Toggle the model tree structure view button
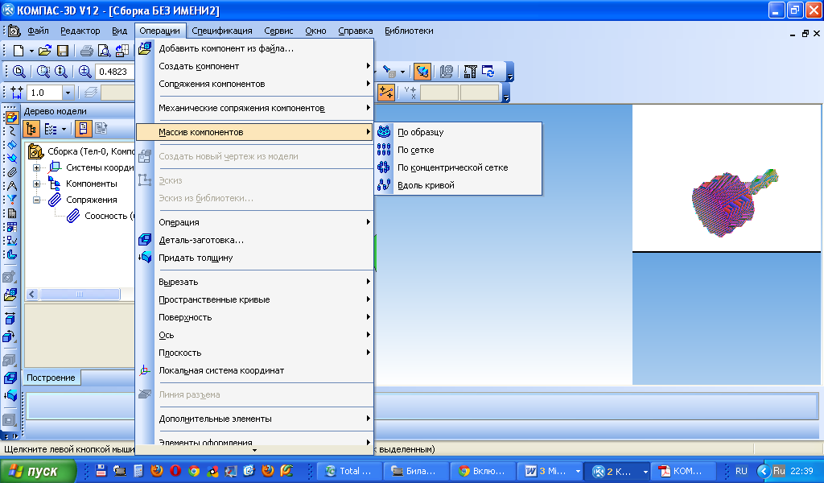 31,129
